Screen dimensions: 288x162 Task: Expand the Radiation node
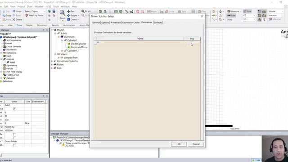coord(1,78)
